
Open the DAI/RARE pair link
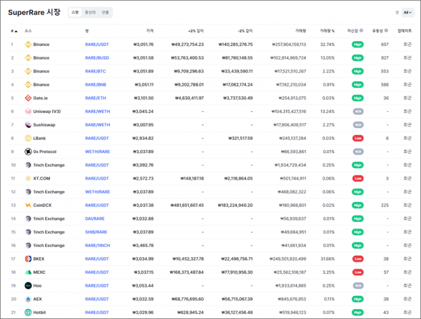coord(95,219)
